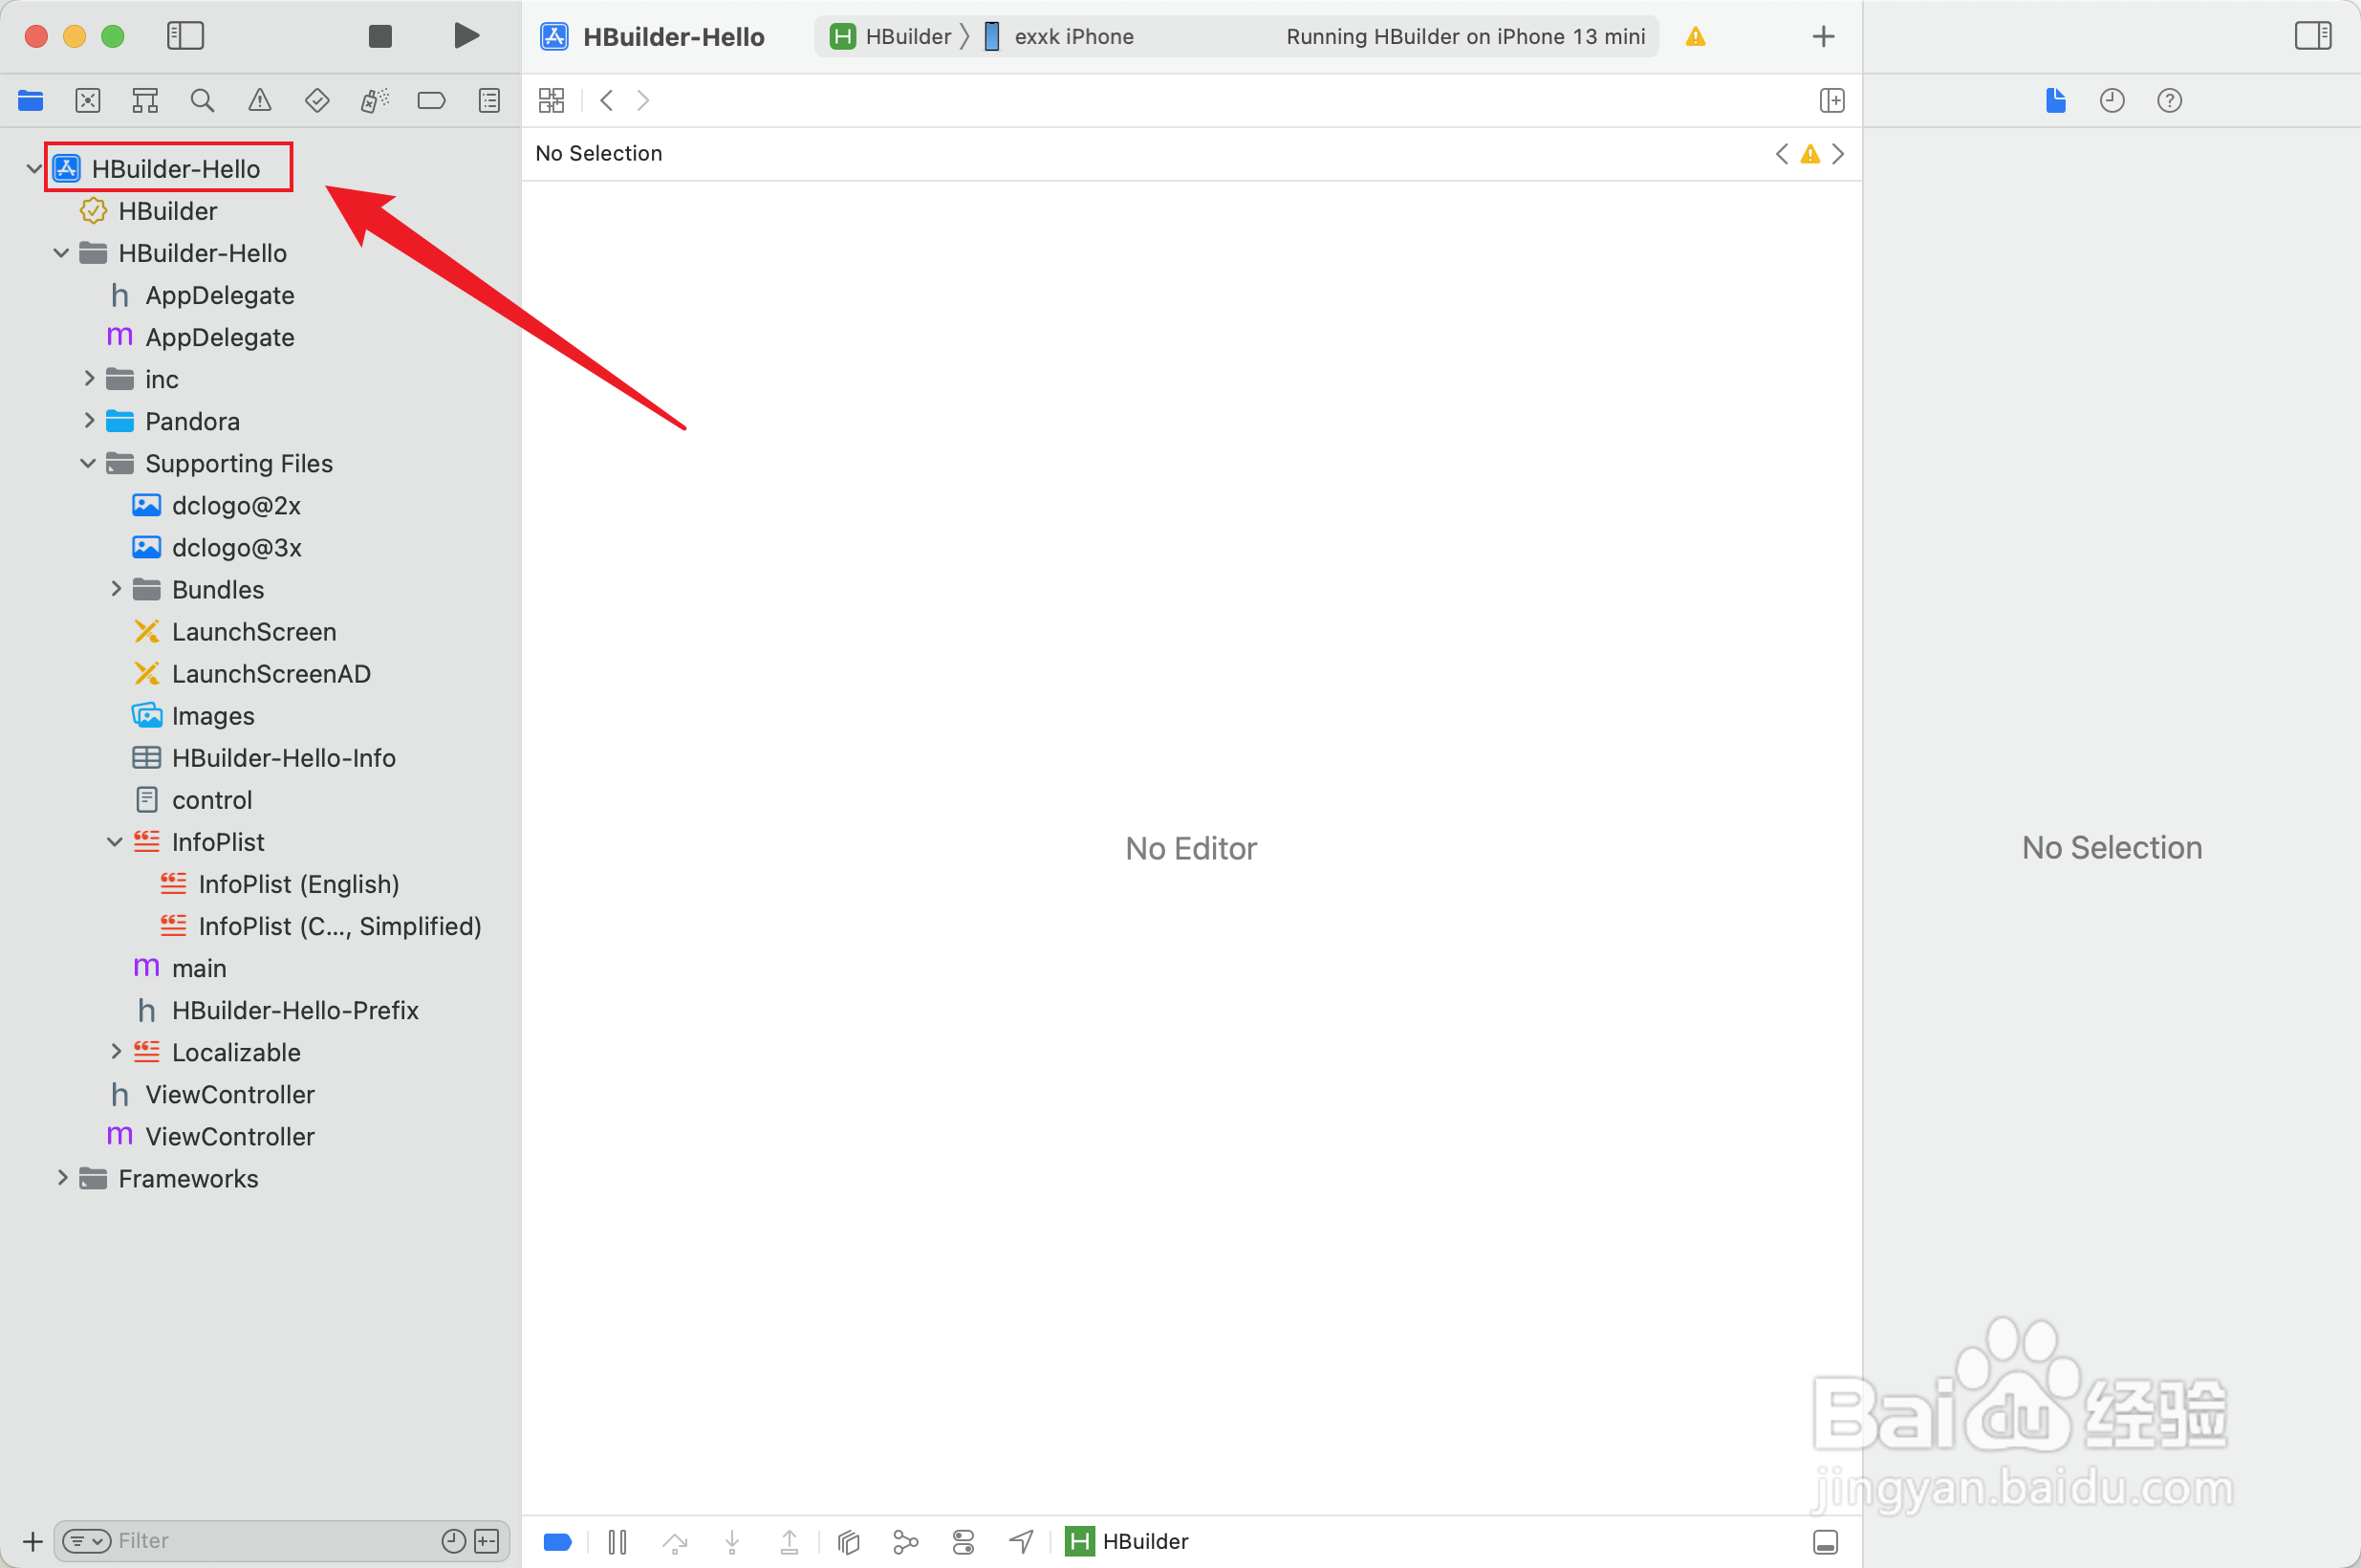Hide the debug area
2361x1568 pixels.
(1825, 1542)
